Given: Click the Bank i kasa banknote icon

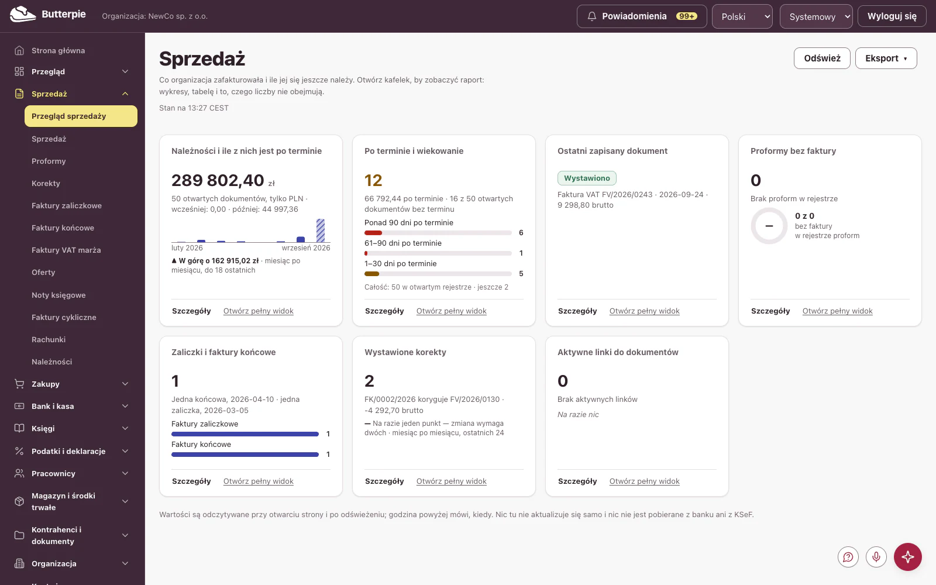Looking at the screenshot, I should coord(19,406).
